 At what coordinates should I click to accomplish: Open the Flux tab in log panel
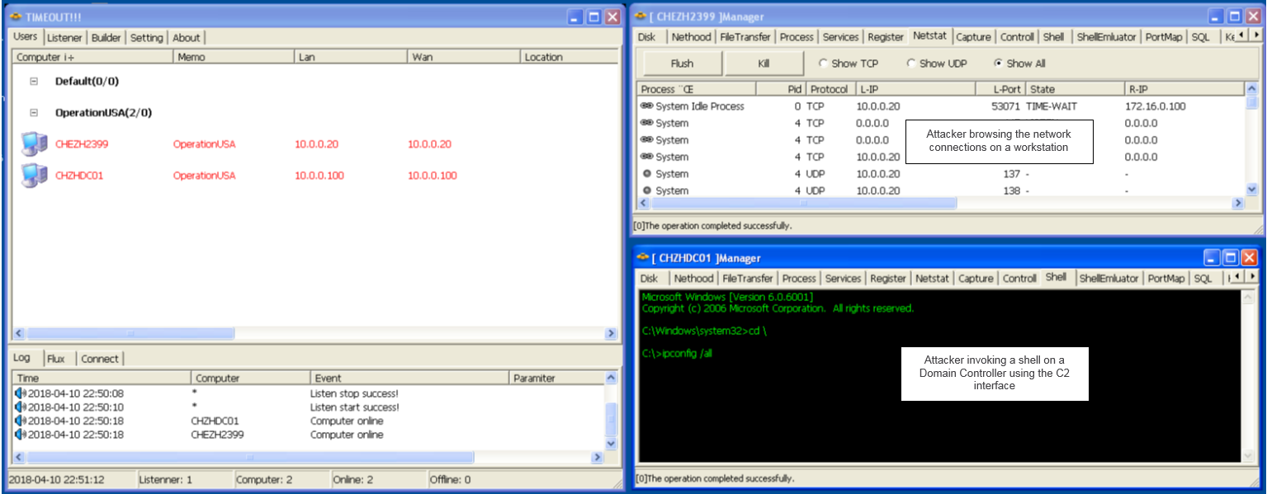click(56, 359)
